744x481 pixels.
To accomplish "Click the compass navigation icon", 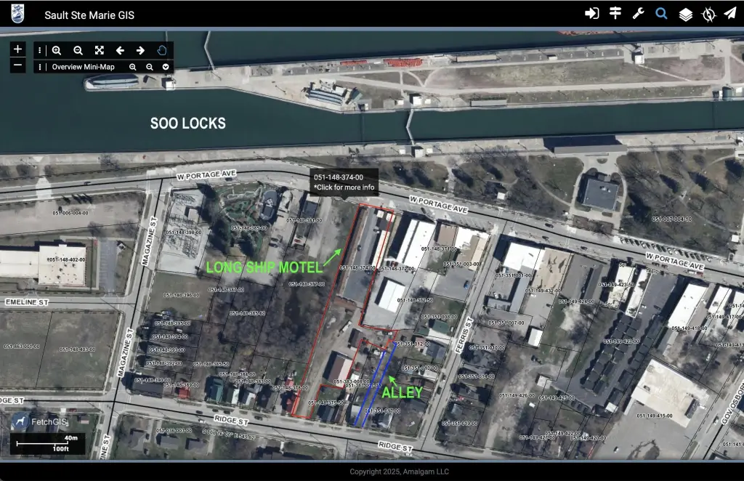I will point(708,15).
